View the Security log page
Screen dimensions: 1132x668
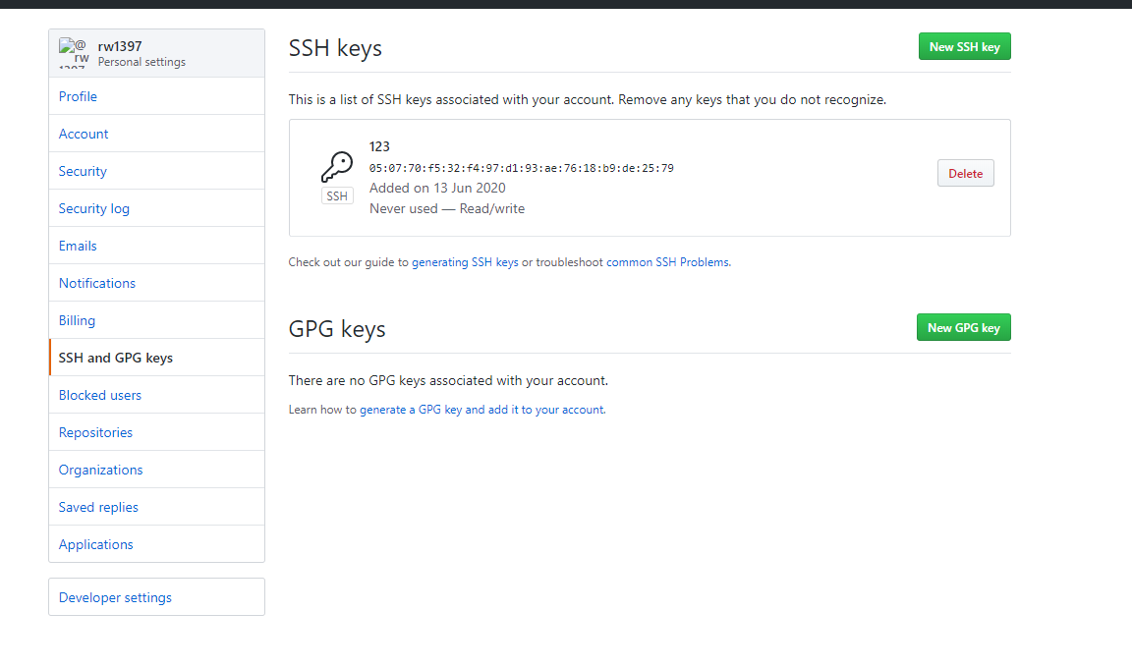[x=94, y=208]
